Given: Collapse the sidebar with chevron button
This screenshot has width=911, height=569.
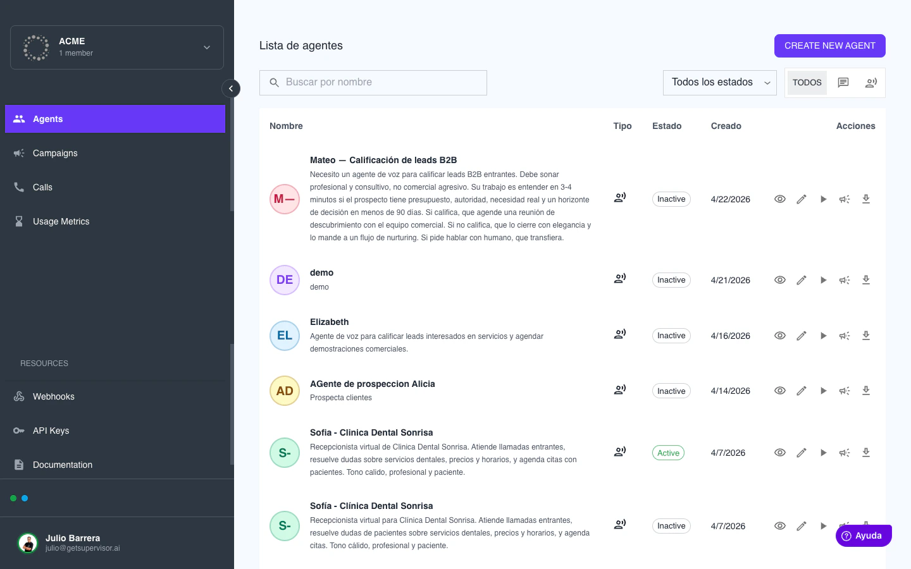Looking at the screenshot, I should click(231, 89).
